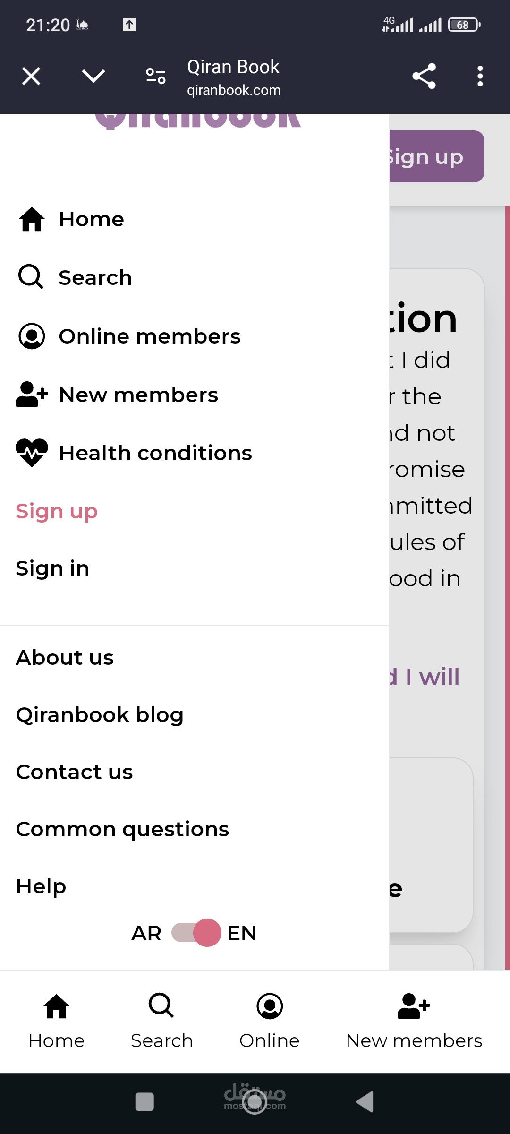
Task: Select Sign in from the side menu
Action: click(x=52, y=568)
